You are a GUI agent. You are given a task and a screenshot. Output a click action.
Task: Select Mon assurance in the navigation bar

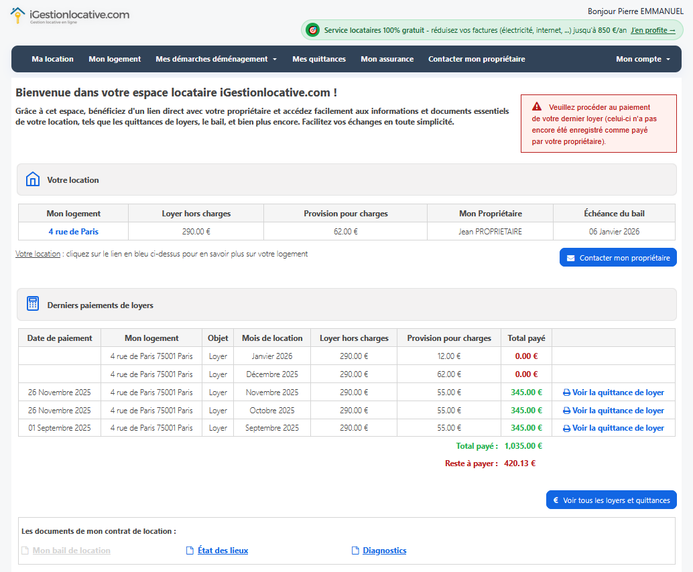coord(387,59)
